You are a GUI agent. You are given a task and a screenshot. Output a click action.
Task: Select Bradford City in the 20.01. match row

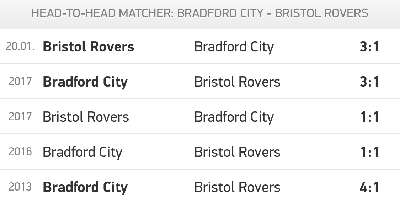[234, 47]
